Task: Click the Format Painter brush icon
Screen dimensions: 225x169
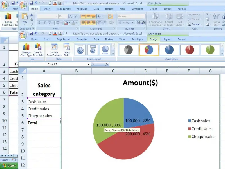Action: tap(31, 24)
